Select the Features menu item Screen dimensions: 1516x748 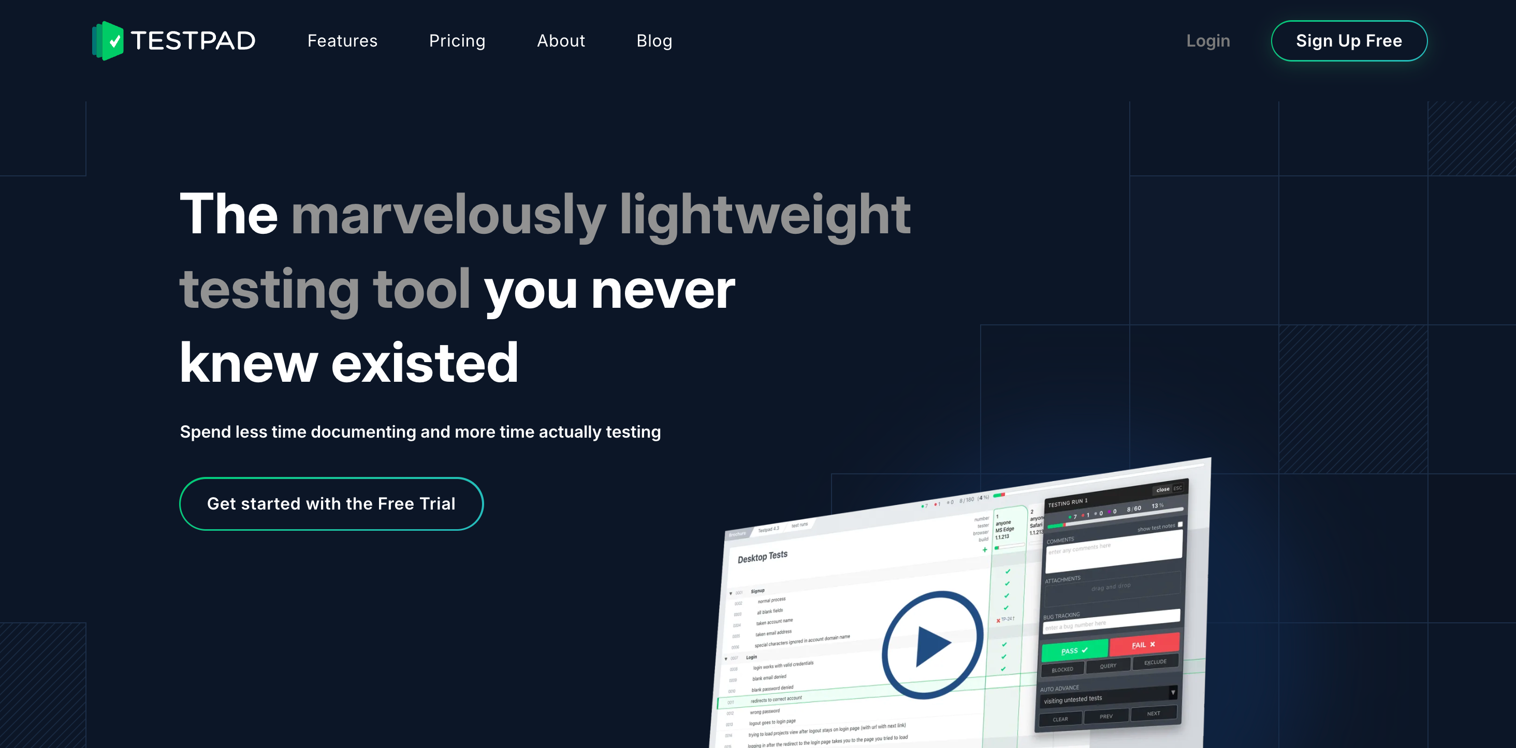point(342,40)
